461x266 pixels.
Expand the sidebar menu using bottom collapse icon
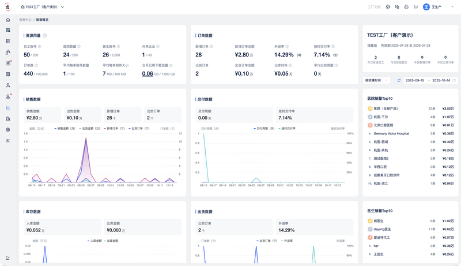8,258
